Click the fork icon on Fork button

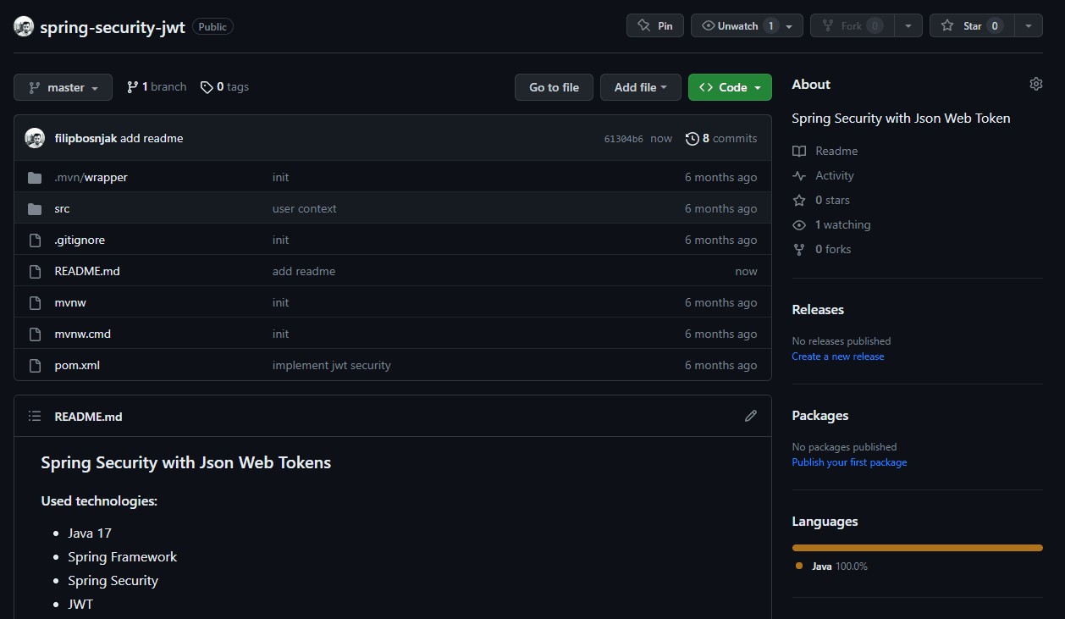(827, 25)
